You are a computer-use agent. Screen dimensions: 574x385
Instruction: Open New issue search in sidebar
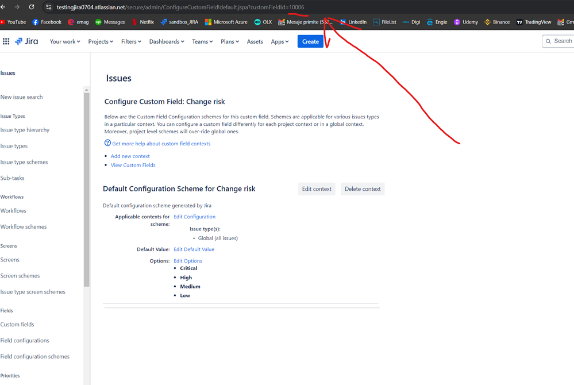(21, 97)
